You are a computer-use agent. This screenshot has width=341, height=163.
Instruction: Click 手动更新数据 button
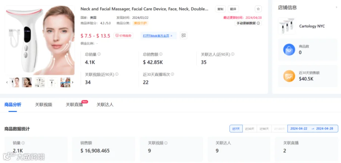[x=248, y=23]
